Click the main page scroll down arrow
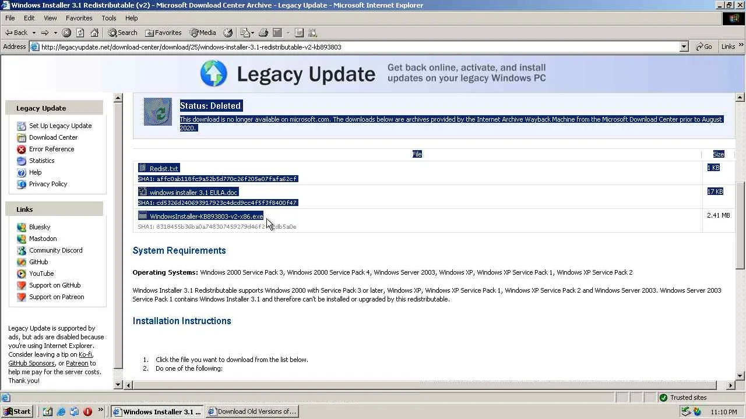Image resolution: width=746 pixels, height=419 pixels. 740,376
